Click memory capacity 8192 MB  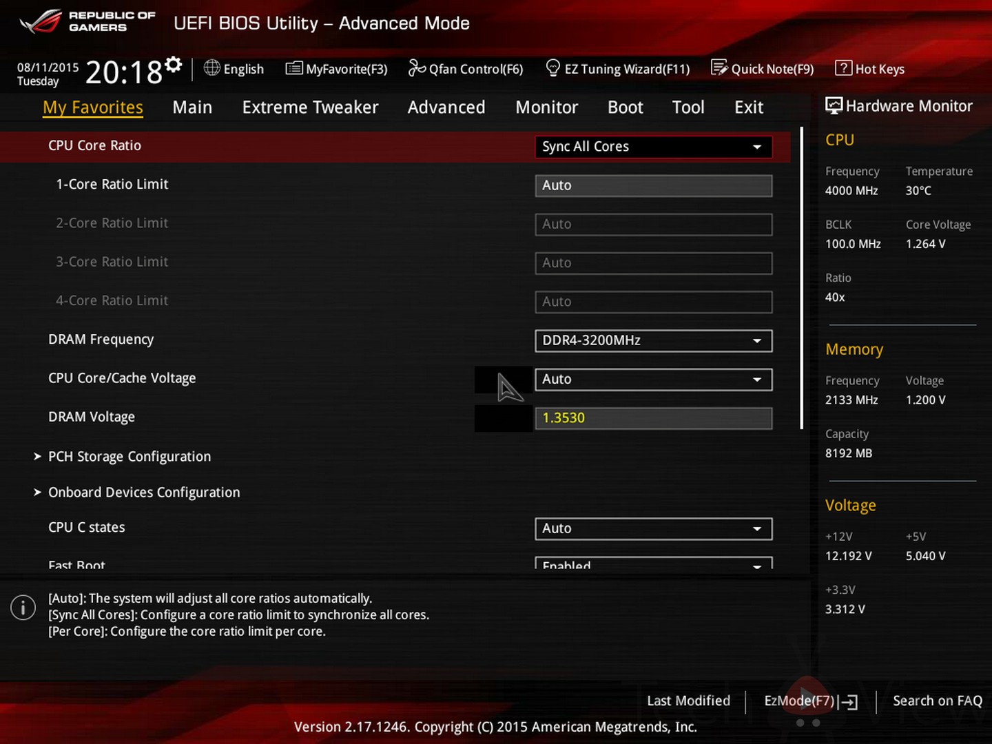pyautogui.click(x=849, y=453)
